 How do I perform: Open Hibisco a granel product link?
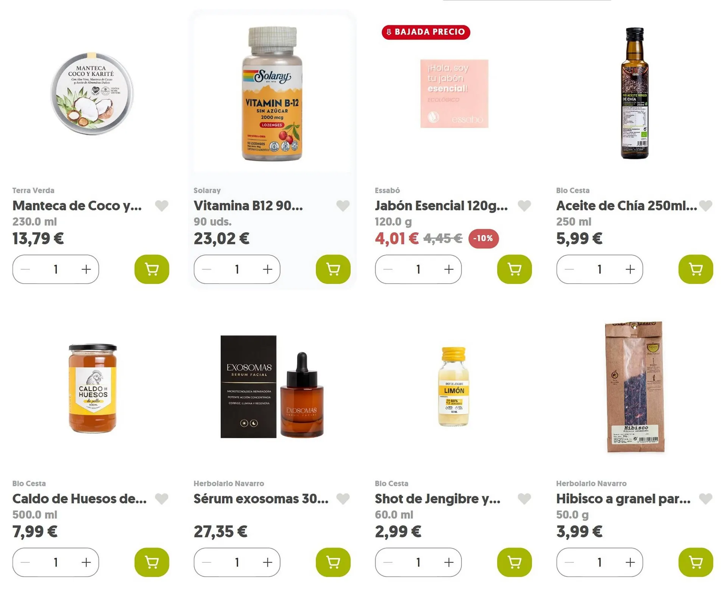[623, 499]
